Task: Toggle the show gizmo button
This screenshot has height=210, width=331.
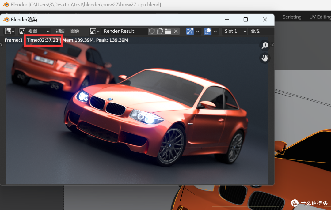Action: (x=190, y=31)
